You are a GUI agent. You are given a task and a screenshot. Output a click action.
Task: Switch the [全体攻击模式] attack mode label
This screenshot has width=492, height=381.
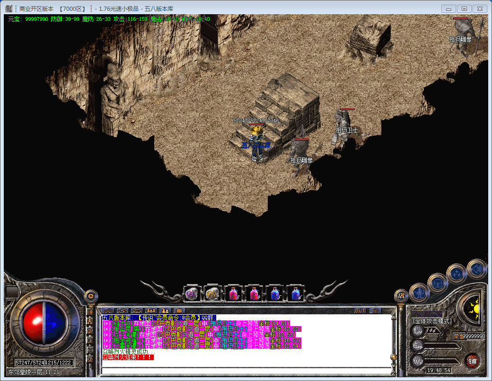(432, 321)
